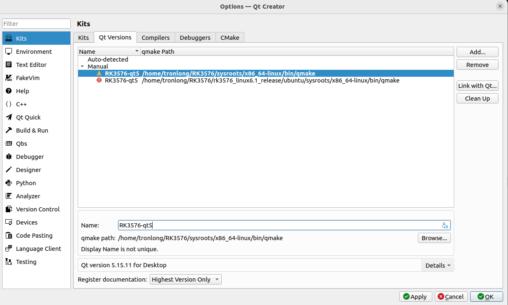
Task: Select the FakeVim icon
Action: [x=8, y=78]
